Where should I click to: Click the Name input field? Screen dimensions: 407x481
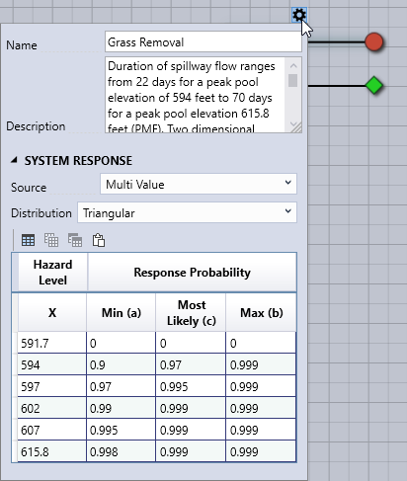point(203,41)
